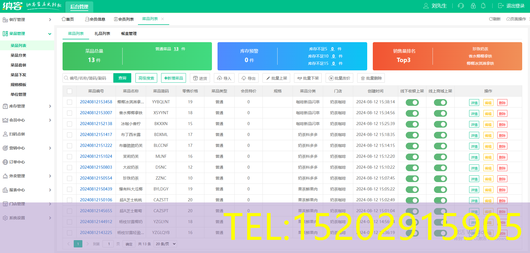Expand the 会员中心 menu chevron
Viewport: 530px width, 253px height.
click(50, 120)
